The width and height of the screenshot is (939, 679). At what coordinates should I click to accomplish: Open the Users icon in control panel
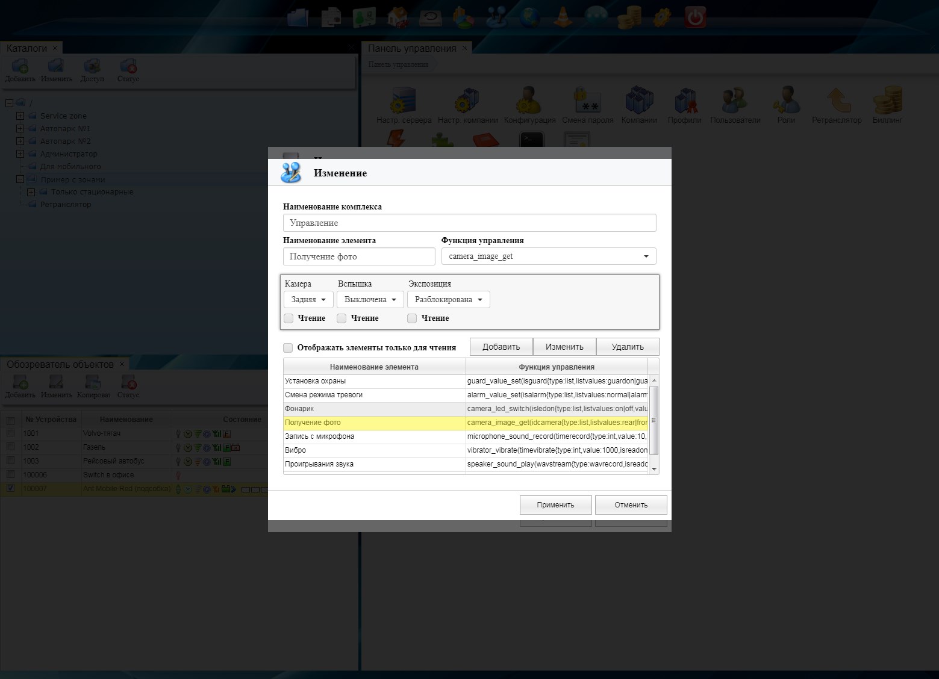[x=735, y=101]
